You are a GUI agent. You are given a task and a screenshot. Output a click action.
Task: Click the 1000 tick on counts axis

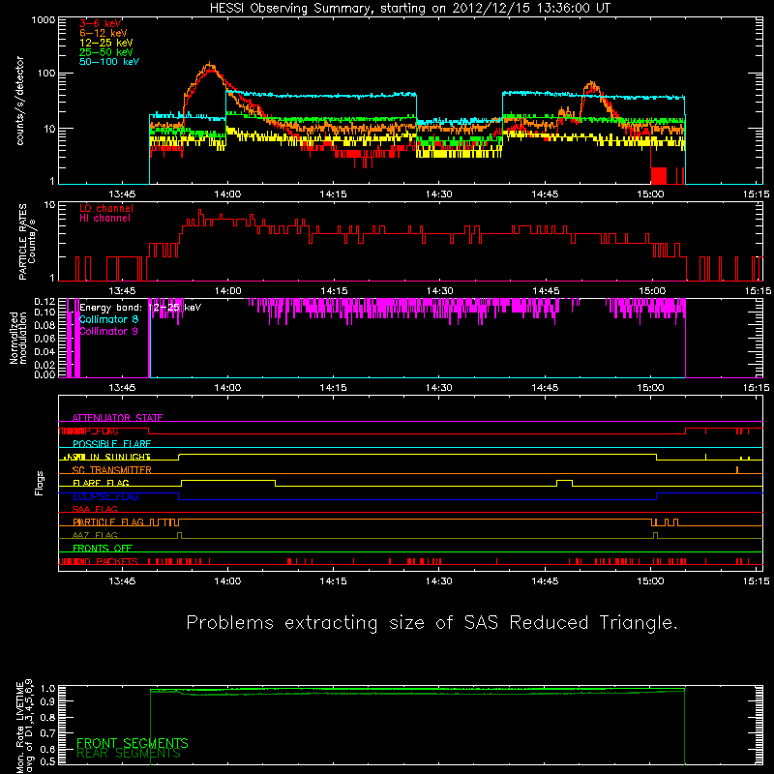pyautogui.click(x=44, y=20)
